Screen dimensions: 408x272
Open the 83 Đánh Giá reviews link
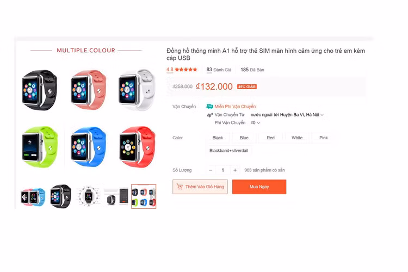[219, 70]
